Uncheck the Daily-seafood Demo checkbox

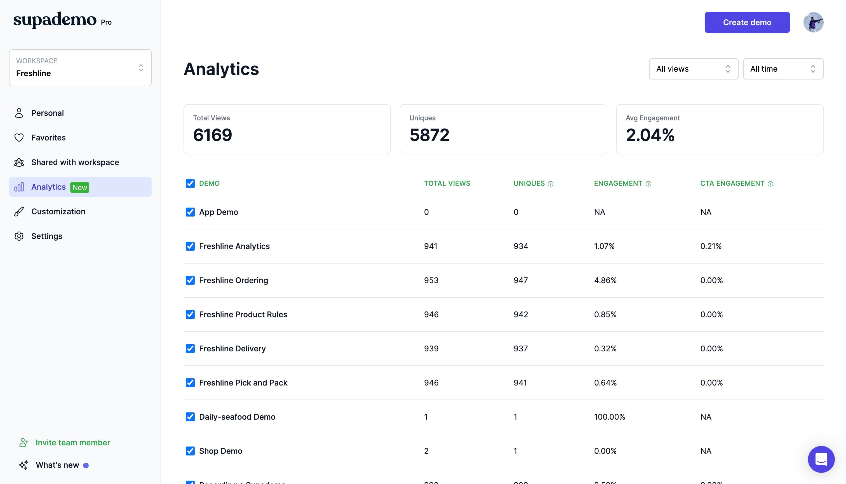tap(190, 417)
